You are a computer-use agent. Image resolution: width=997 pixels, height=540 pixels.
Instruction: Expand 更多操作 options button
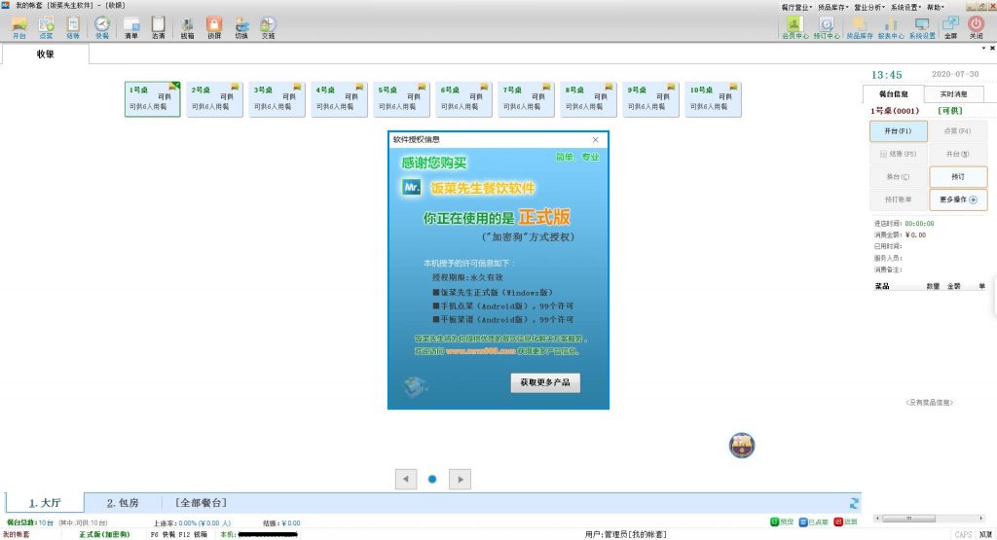coord(958,199)
